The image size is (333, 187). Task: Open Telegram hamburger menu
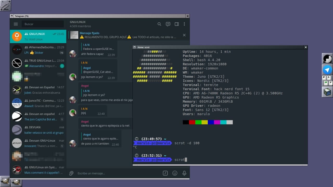(x=16, y=24)
